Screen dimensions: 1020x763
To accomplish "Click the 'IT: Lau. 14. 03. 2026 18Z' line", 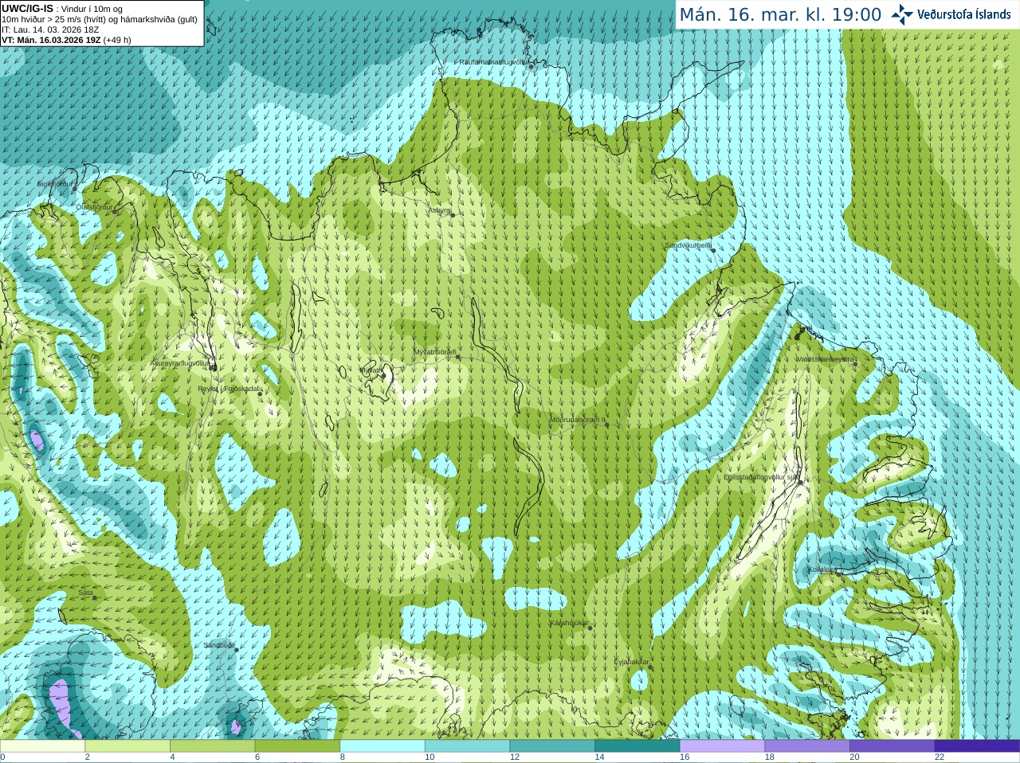I will coord(50,29).
